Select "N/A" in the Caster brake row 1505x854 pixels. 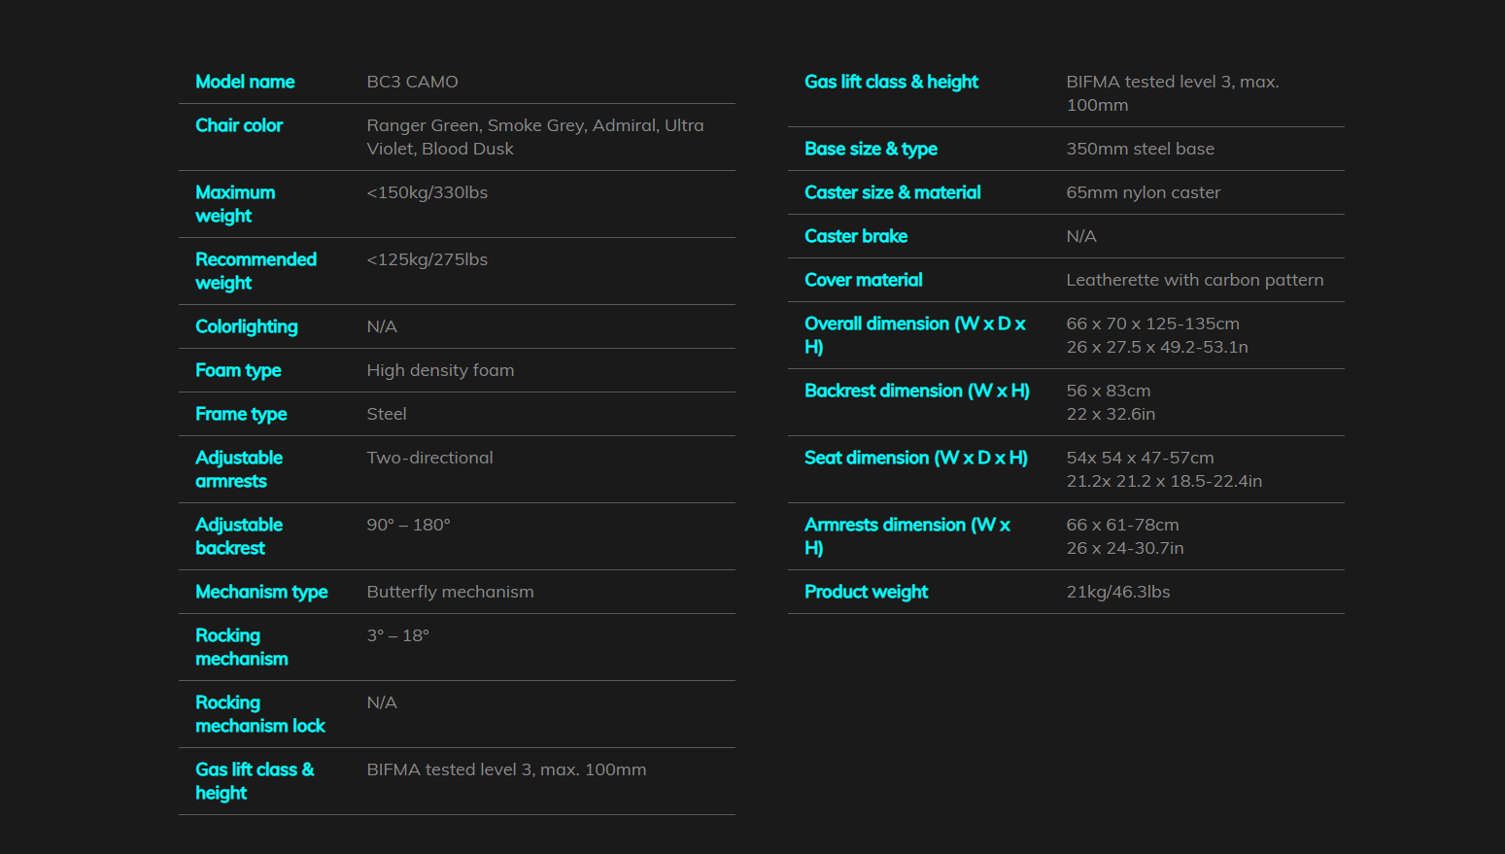pyautogui.click(x=1081, y=236)
